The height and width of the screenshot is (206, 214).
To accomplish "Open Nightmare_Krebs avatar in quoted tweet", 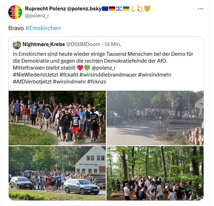I will tap(17, 45).
